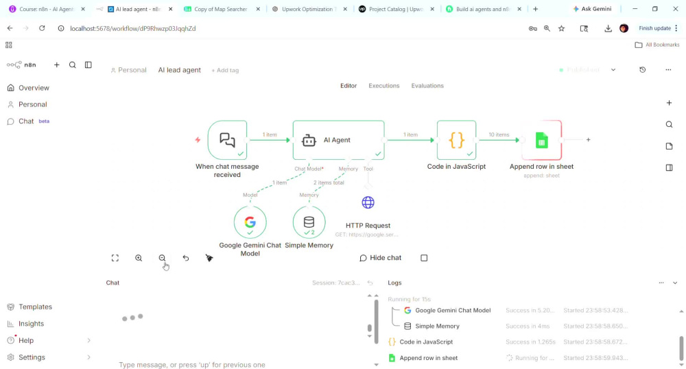Zoom in on the canvas

pos(139,258)
